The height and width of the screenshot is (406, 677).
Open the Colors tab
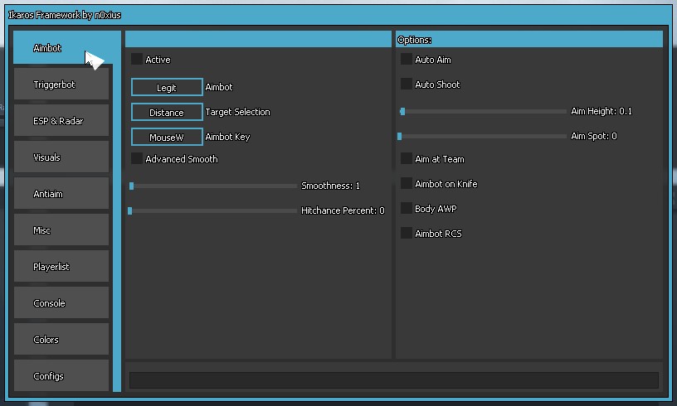click(61, 340)
